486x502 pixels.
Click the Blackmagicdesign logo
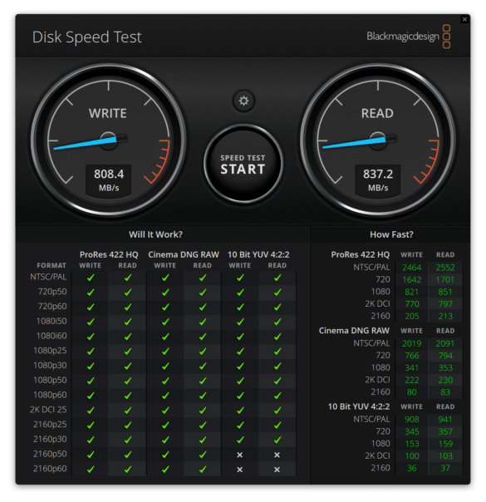tap(408, 37)
